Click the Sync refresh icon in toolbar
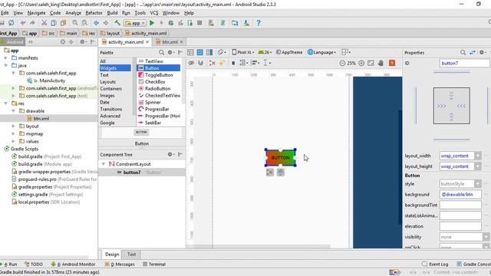This screenshot has width=491, height=276. [12, 23]
